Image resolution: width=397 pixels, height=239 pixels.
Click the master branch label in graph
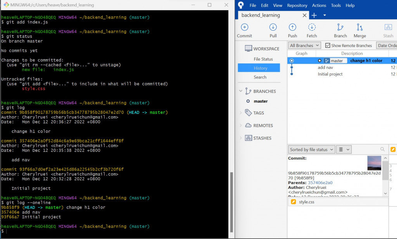(x=335, y=61)
